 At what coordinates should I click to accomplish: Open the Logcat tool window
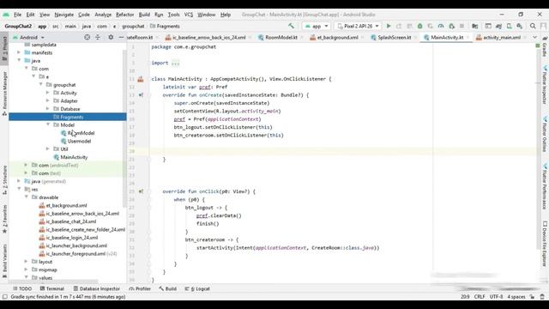tap(197, 288)
